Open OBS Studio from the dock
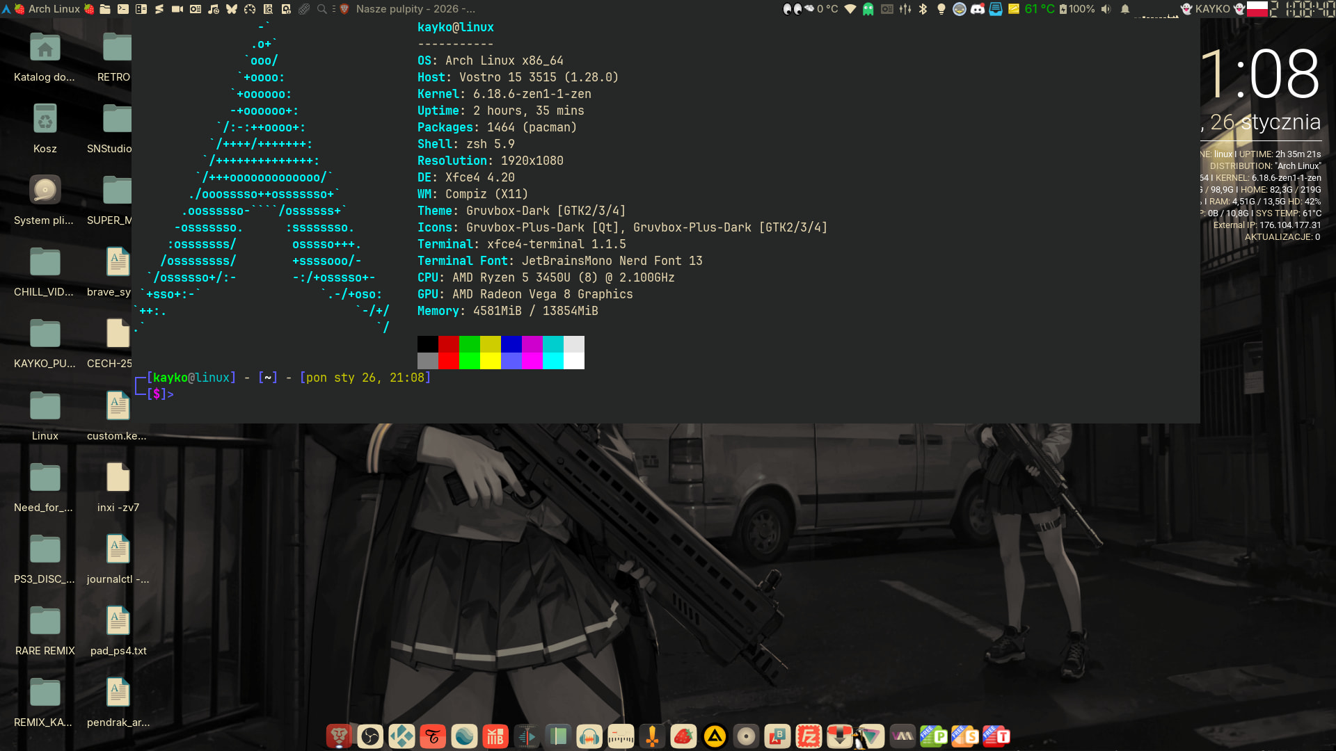 point(370,736)
